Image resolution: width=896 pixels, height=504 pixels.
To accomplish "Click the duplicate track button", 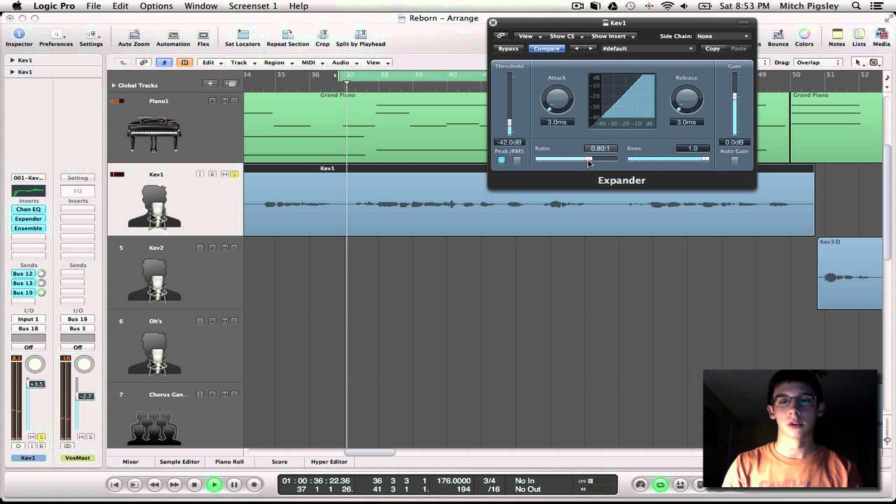I will (x=230, y=84).
